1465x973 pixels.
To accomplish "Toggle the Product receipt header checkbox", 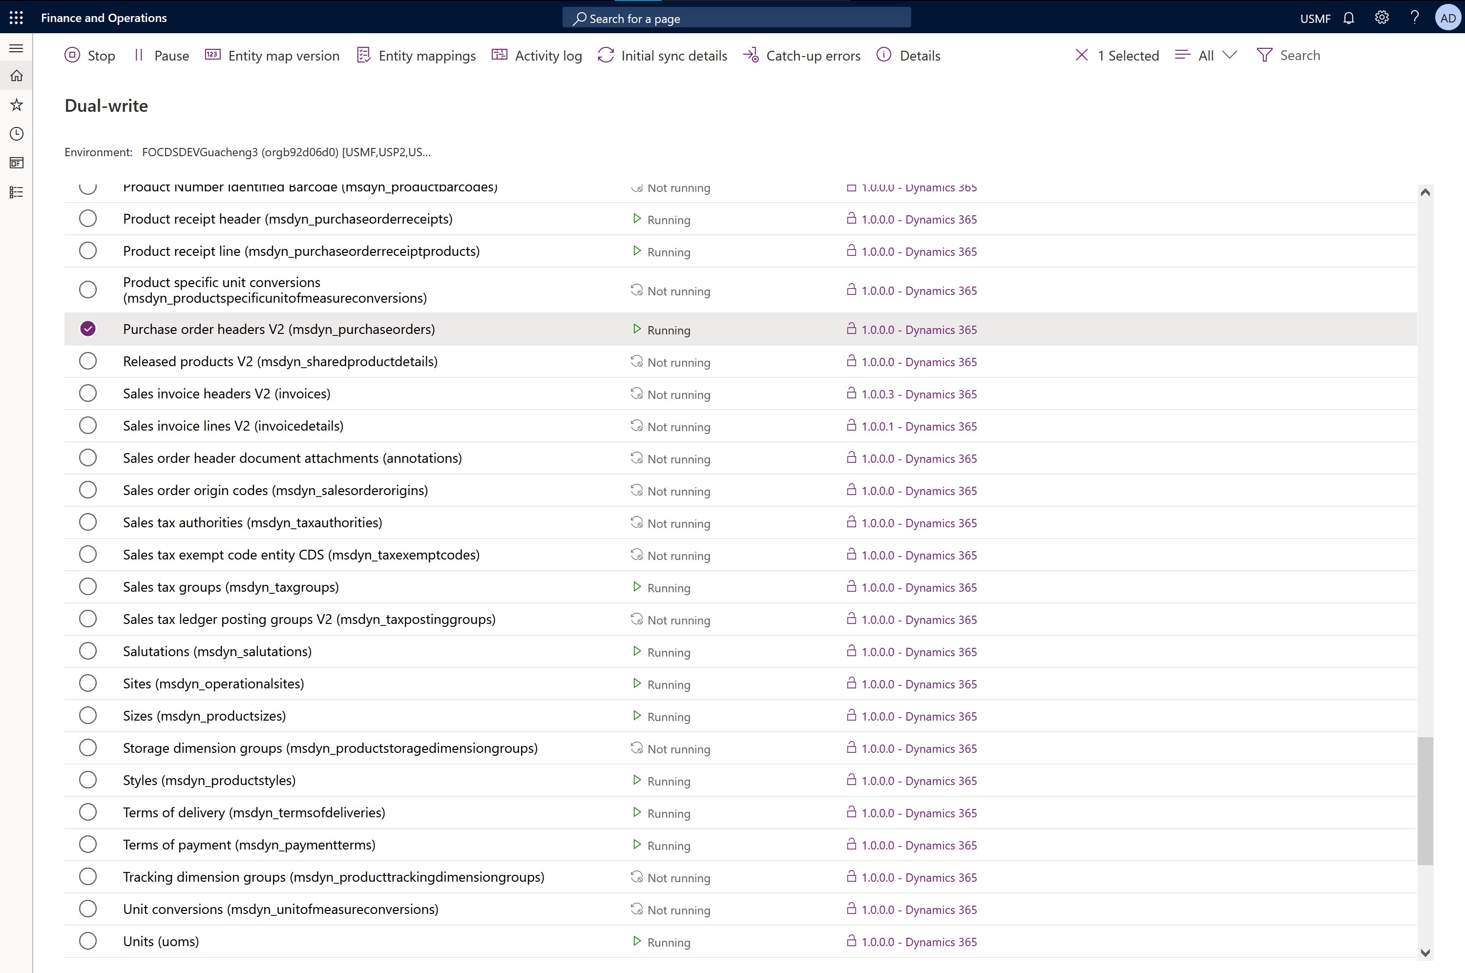I will click(87, 218).
